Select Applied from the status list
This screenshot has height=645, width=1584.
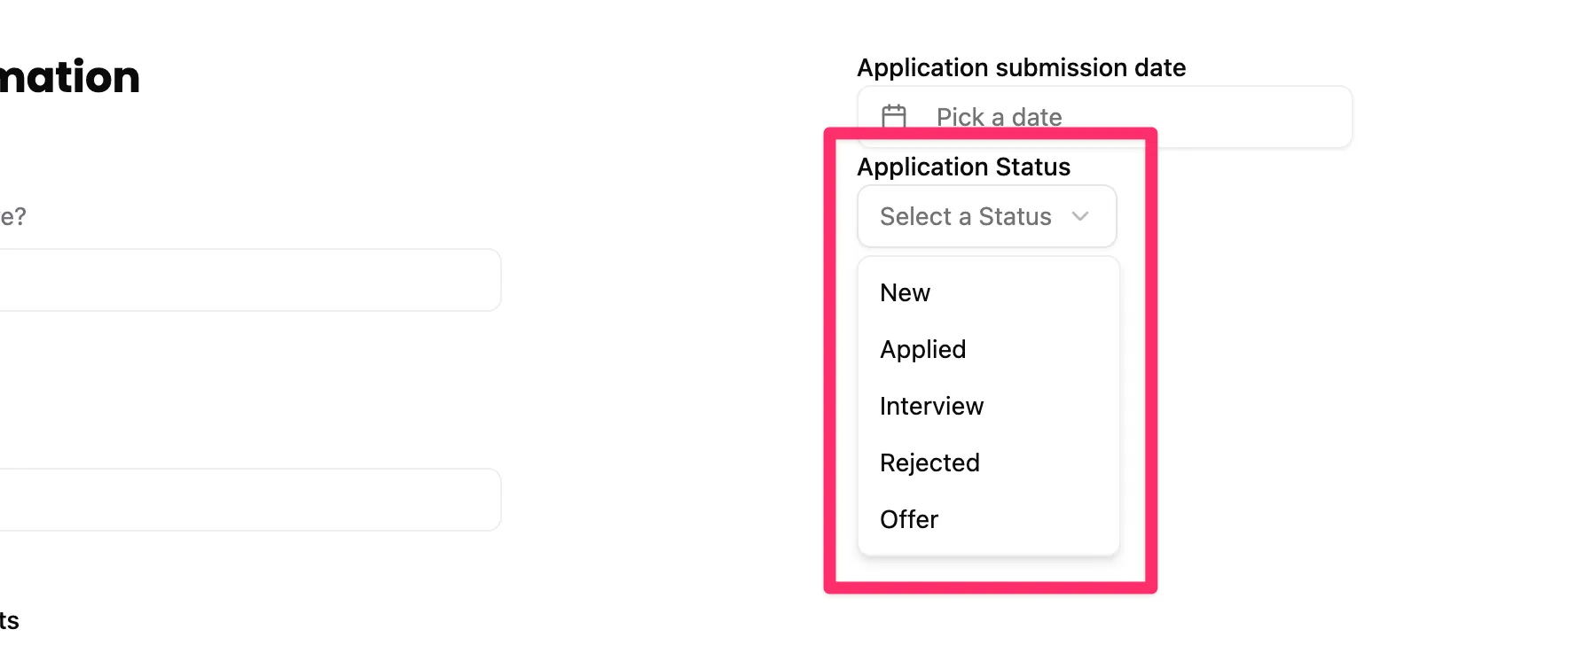(x=922, y=350)
